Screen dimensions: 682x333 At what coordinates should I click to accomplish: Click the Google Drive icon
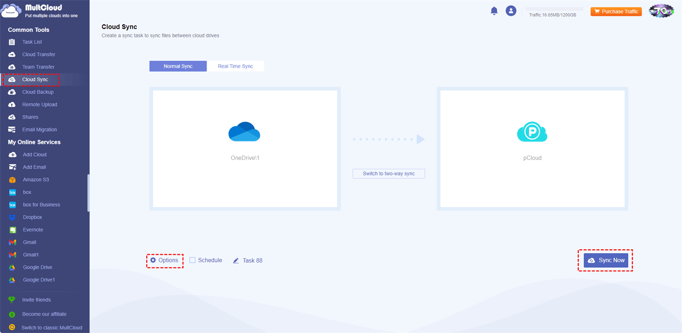(13, 267)
